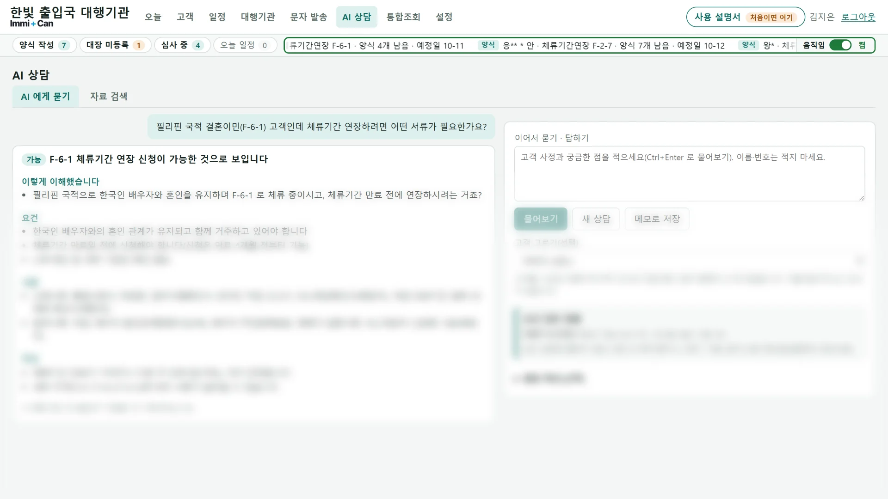Open the 양식 작성 7 chip
The height and width of the screenshot is (499, 888).
click(x=44, y=45)
